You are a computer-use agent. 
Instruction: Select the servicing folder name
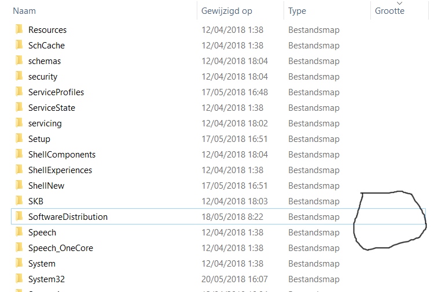45,123
